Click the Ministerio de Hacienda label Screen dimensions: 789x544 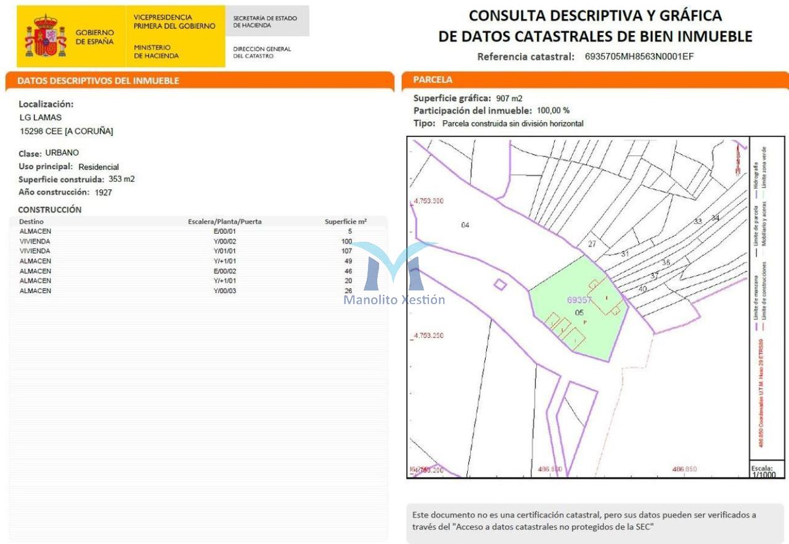pyautogui.click(x=156, y=51)
